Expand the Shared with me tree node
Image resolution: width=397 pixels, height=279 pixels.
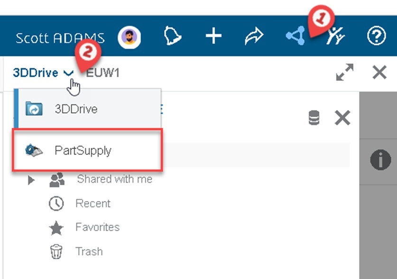pyautogui.click(x=31, y=180)
